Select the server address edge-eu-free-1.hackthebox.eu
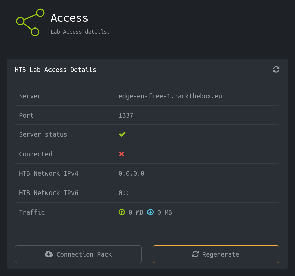The width and height of the screenshot is (295, 276). tap(170, 96)
